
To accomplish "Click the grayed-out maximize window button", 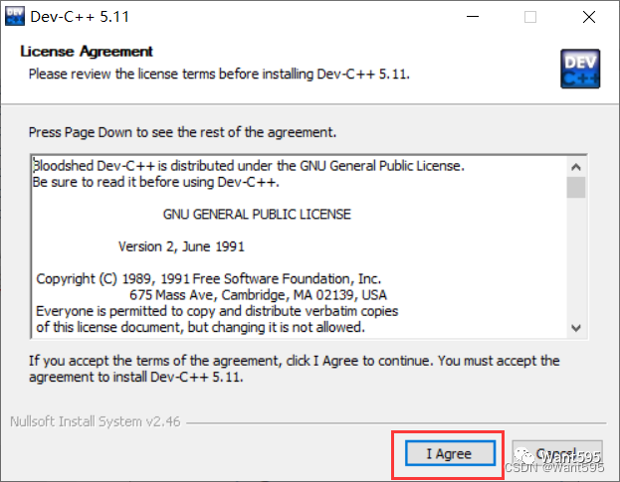I will coord(530,17).
